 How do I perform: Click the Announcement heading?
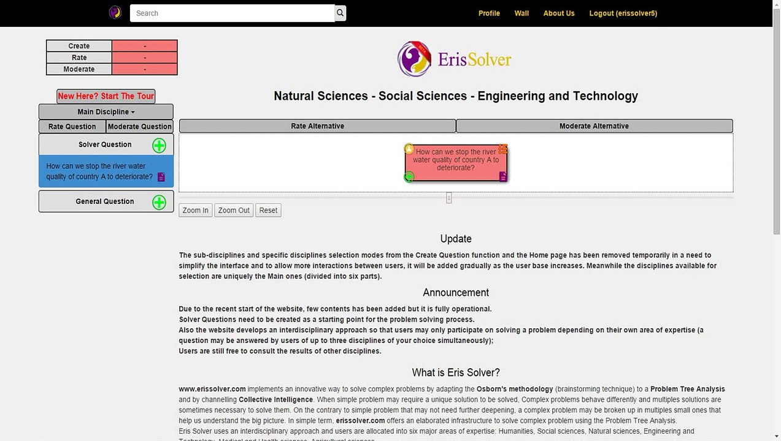[456, 293]
